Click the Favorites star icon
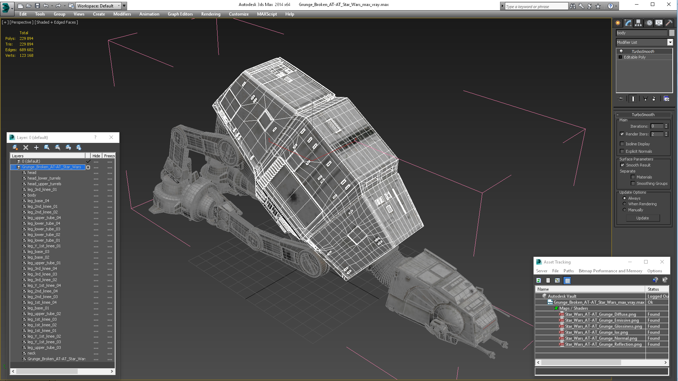The height and width of the screenshot is (381, 678). pyautogui.click(x=598, y=6)
